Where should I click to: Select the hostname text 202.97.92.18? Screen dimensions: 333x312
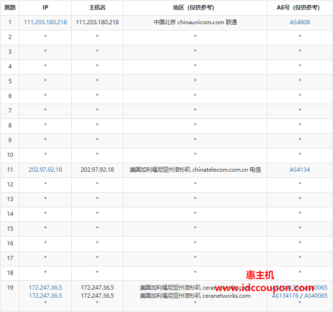tap(97, 170)
